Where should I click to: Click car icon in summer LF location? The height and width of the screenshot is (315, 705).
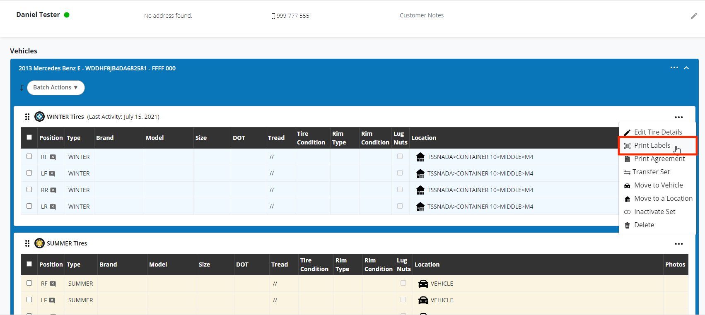click(423, 300)
